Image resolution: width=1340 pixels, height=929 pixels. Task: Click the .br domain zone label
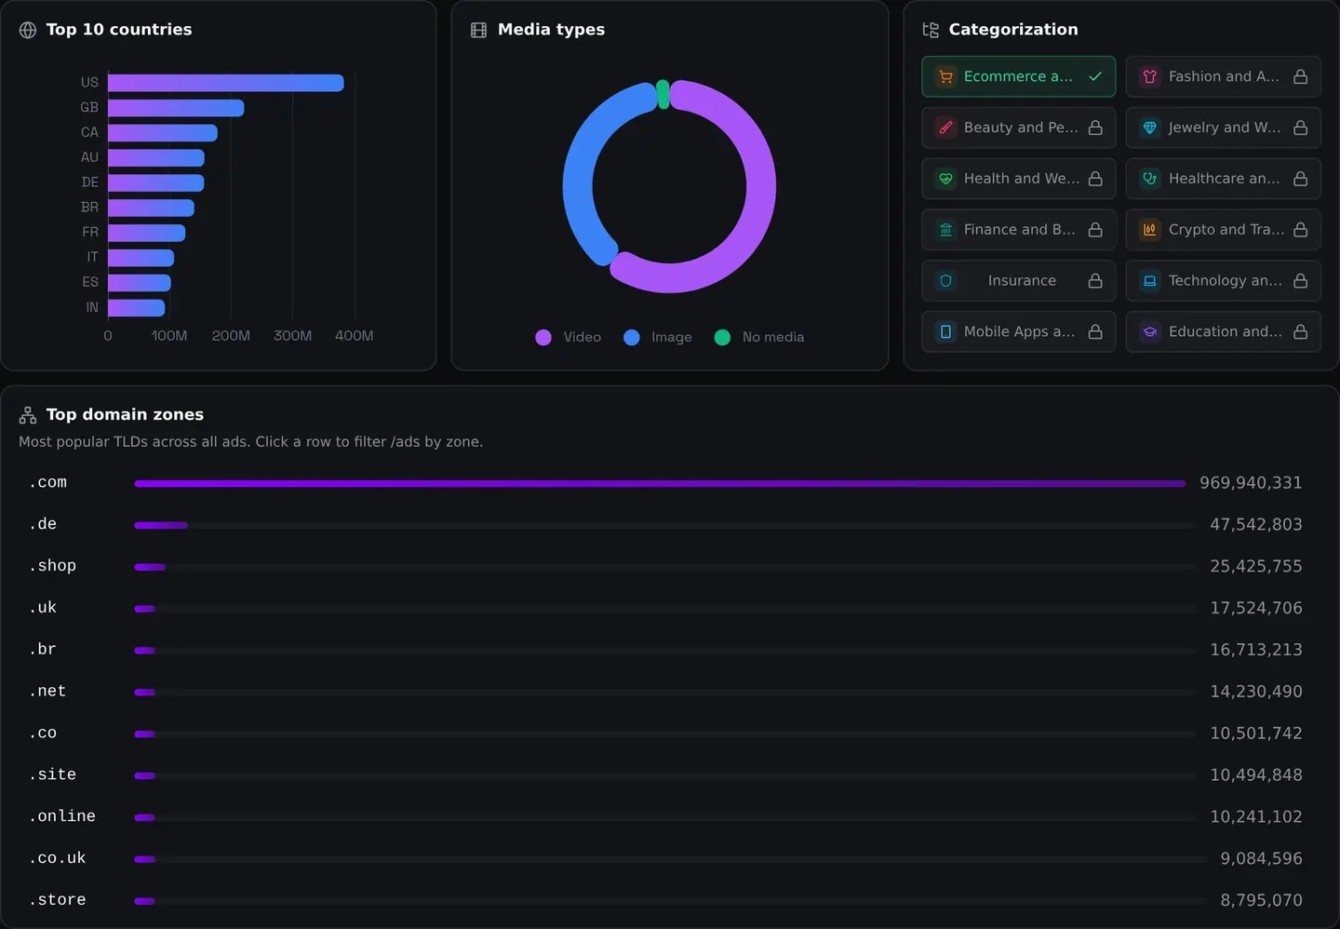pos(43,650)
